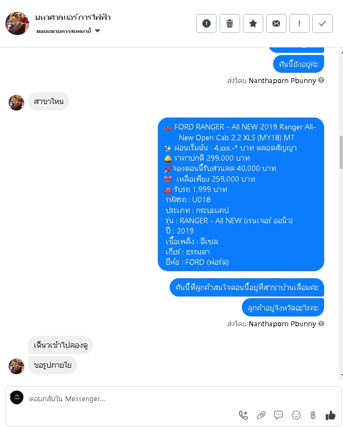Viewport: 343px width, 427px height.
Task: Open saved replies speech bubble icon
Action: point(278,415)
